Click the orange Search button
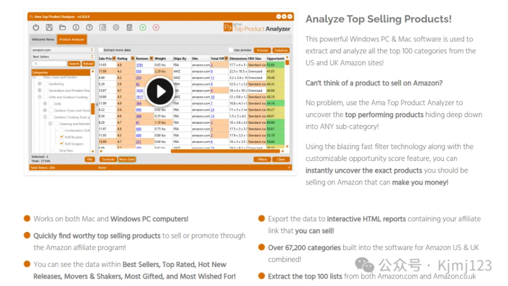 (74, 64)
